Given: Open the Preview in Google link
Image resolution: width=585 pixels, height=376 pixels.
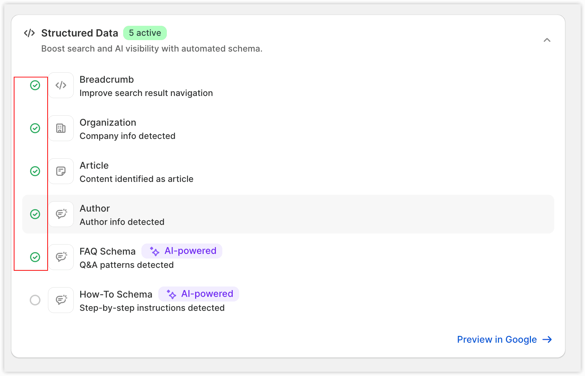Looking at the screenshot, I should [x=497, y=339].
